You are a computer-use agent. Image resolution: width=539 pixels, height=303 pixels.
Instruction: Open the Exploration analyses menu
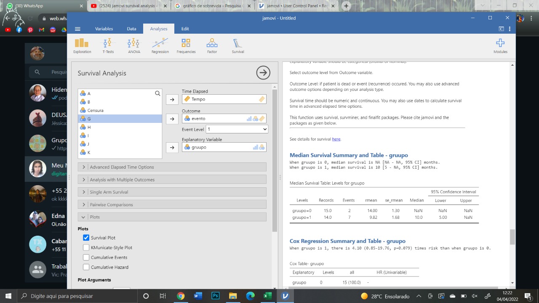coord(82,46)
